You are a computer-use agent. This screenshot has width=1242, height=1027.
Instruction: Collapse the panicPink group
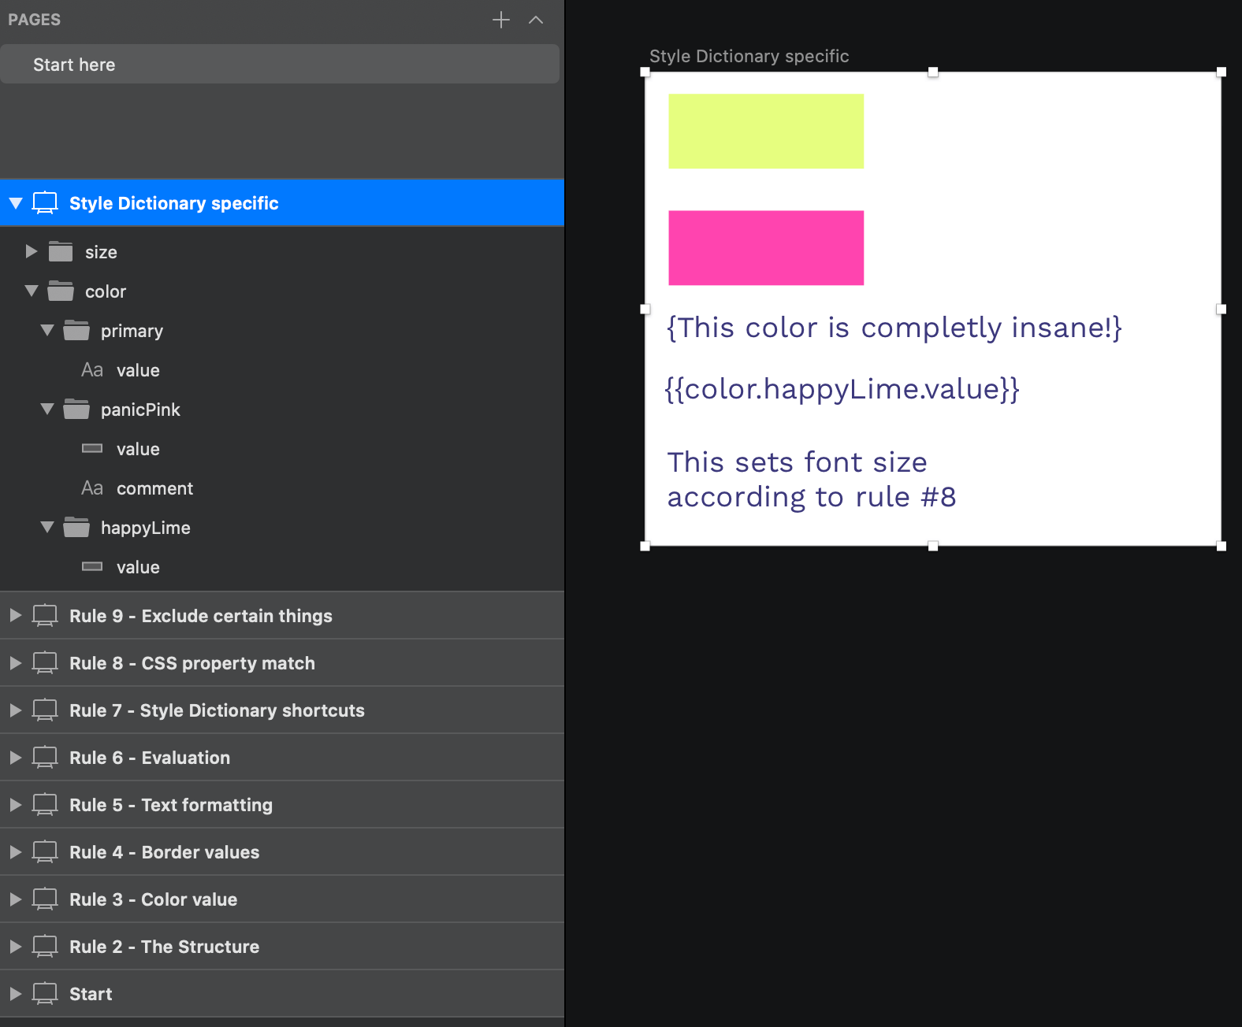(47, 409)
